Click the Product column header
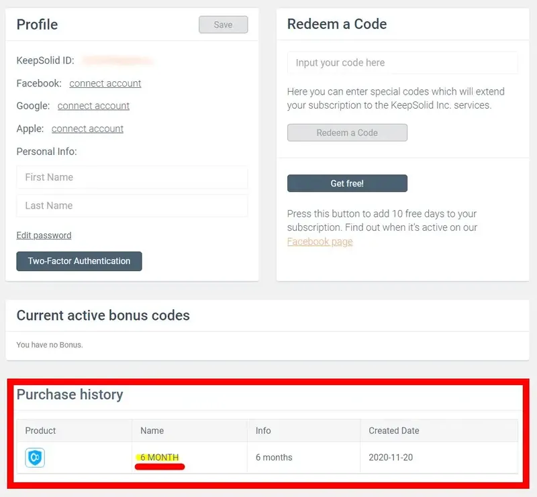This screenshot has height=497, width=537. coord(41,431)
